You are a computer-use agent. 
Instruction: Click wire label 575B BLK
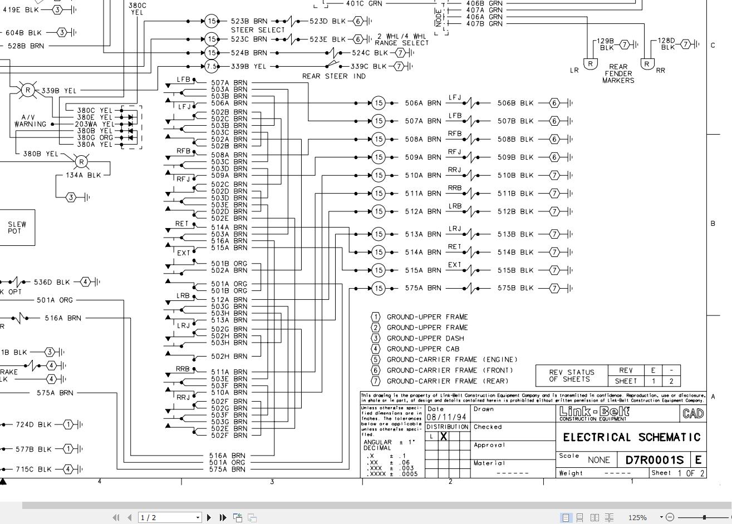515,288
